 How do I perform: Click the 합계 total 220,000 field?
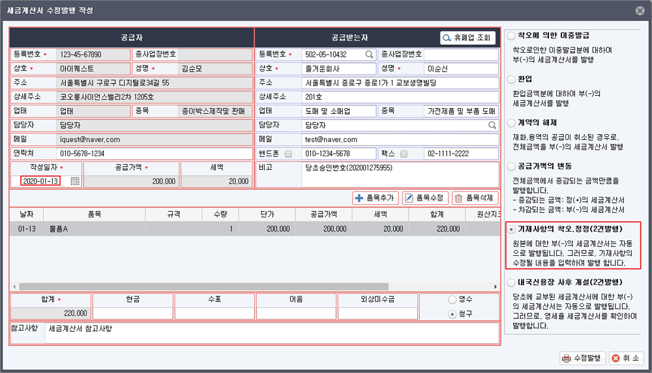click(50, 313)
